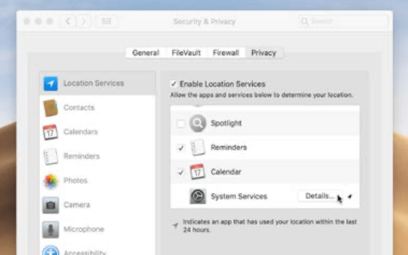Open Contacts privacy category
Viewport: 408px width, 255px height.
pyautogui.click(x=79, y=108)
